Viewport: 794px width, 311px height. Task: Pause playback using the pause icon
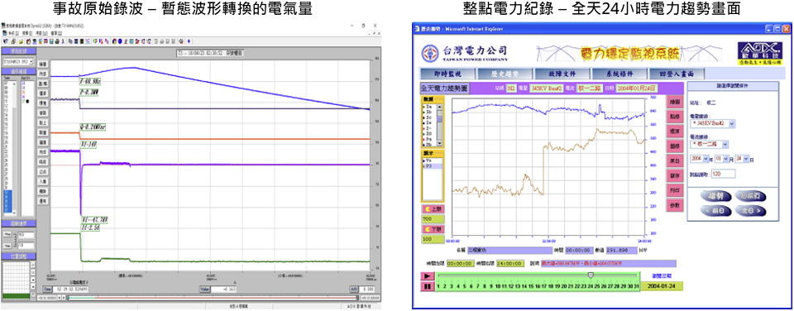(x=427, y=286)
